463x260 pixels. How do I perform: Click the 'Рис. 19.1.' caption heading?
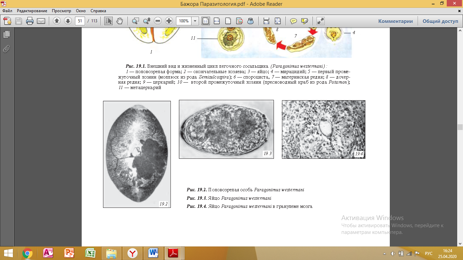pos(136,66)
